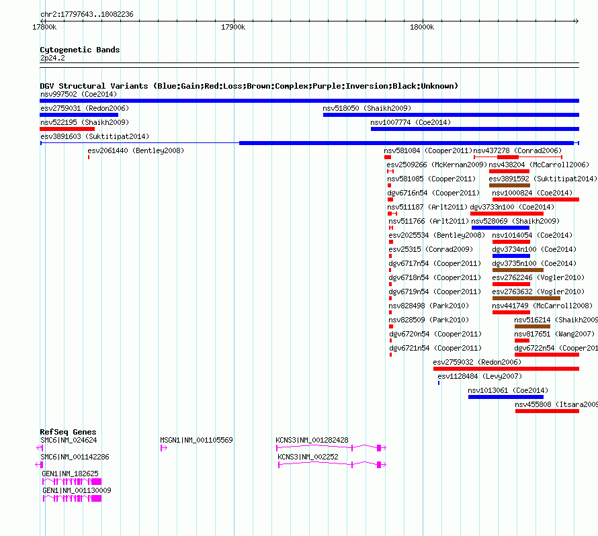Open the dgv6721n54 (Cooper2011) label
Viewport: 598px width, 536px height.
point(435,348)
